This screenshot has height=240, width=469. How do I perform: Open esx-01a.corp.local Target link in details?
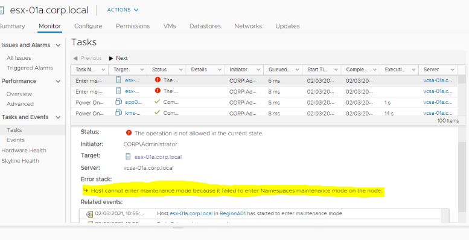click(x=158, y=157)
